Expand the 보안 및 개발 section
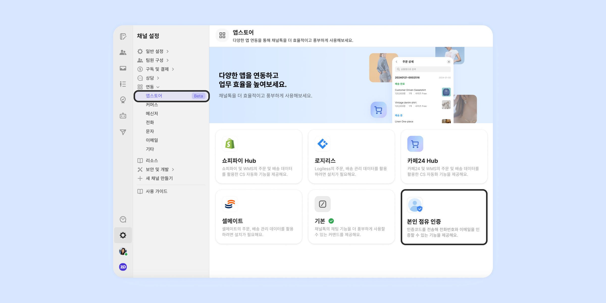This screenshot has height=303, width=606. tap(157, 169)
